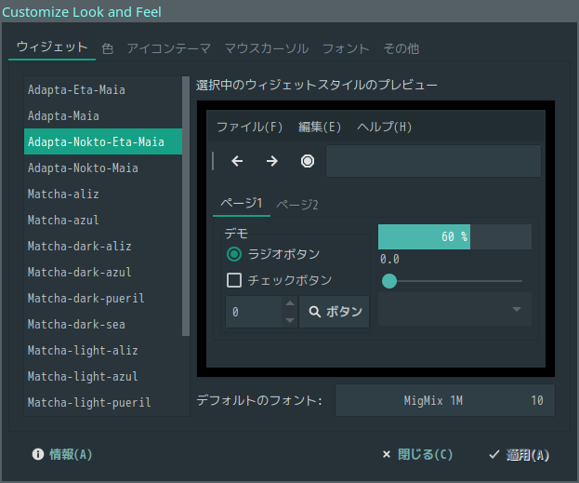Switch to the アイコンテーマ tab
The image size is (579, 483).
[x=169, y=48]
